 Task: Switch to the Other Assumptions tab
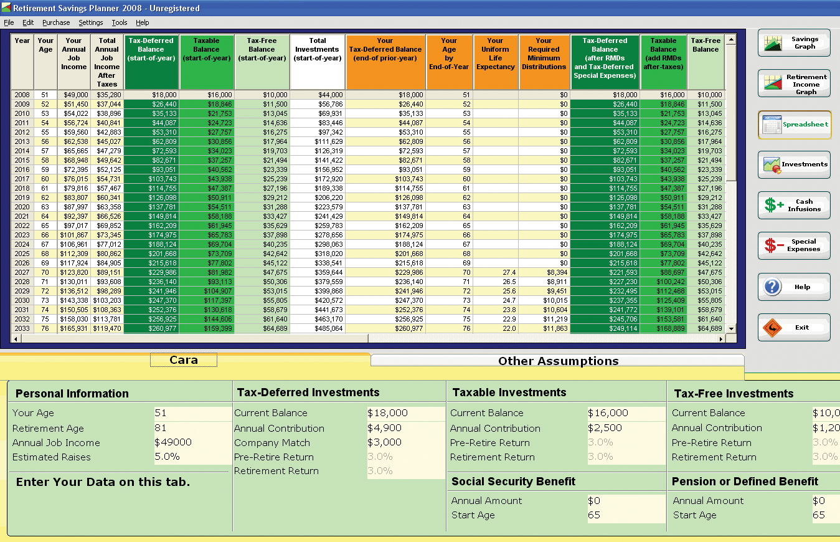558,361
